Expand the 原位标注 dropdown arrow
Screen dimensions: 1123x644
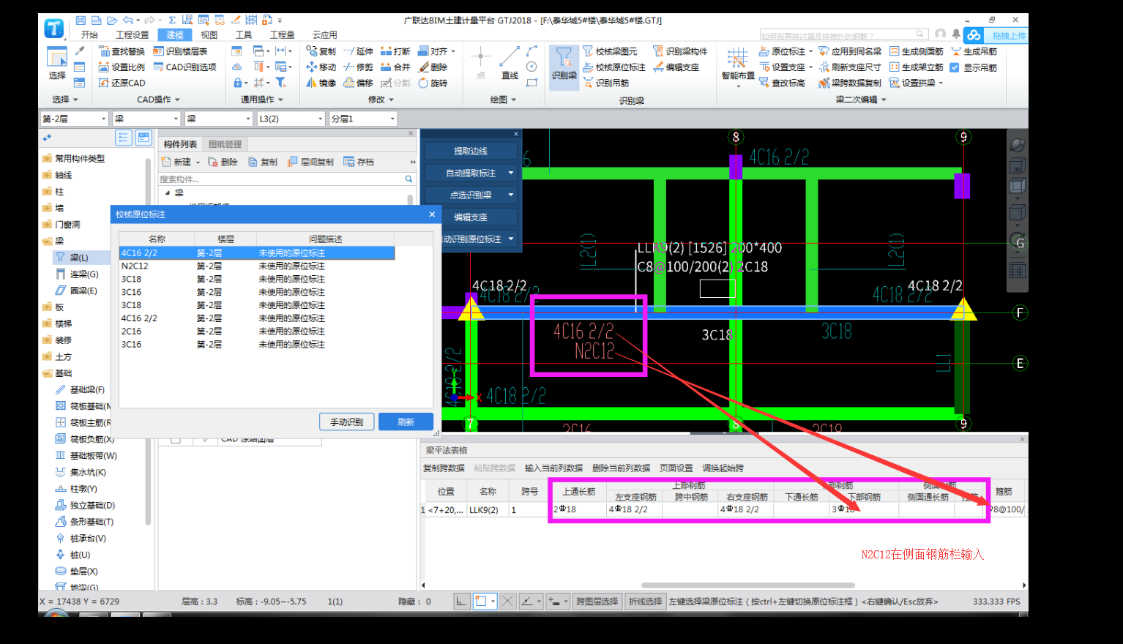(x=811, y=51)
